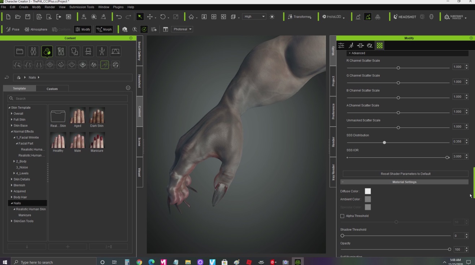
Task: Click the Material checkerboard tab icon
Action: (380, 45)
